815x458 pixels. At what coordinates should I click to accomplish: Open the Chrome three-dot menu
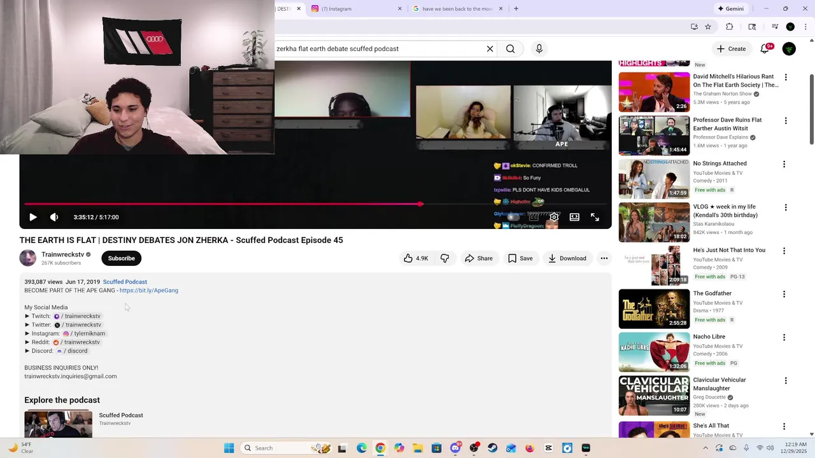(x=805, y=27)
